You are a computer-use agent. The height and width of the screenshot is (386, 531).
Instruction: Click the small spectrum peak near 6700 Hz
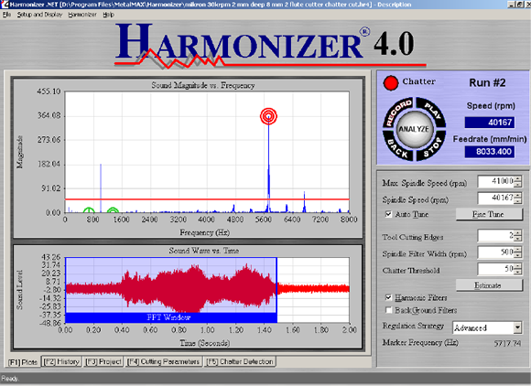pos(304,202)
